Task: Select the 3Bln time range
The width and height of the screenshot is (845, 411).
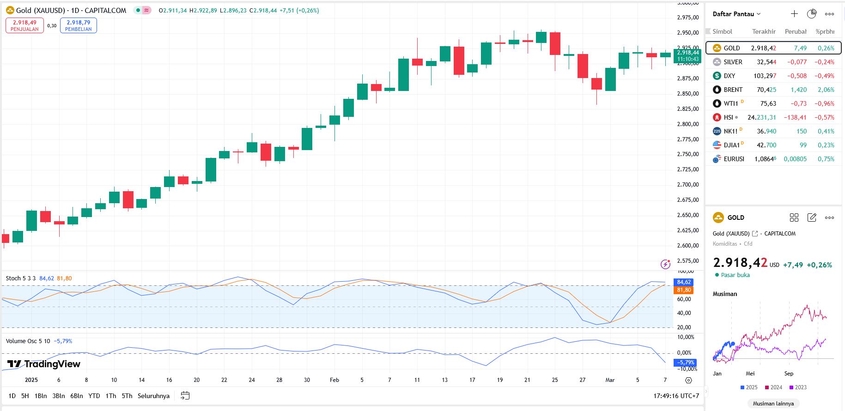Action: click(58, 396)
